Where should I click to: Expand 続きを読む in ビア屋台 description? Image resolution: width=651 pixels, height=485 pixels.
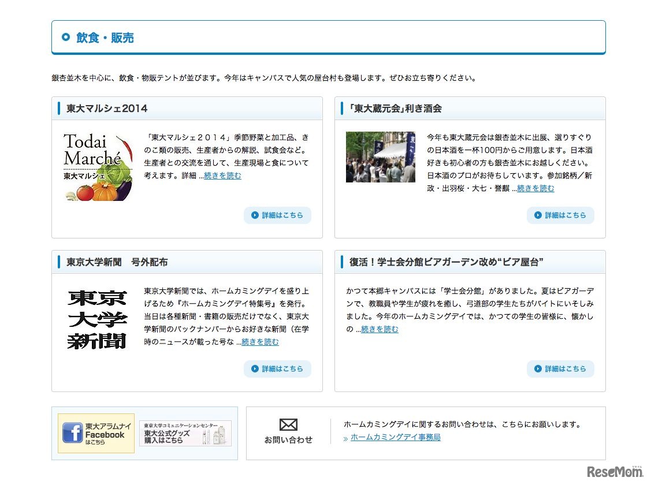(x=380, y=329)
